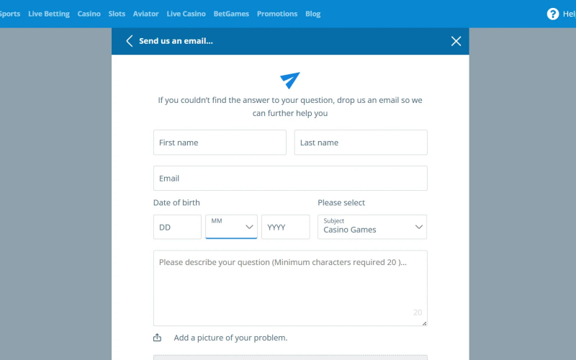Open the MM month dropdown
This screenshot has width=576, height=360.
tap(231, 227)
